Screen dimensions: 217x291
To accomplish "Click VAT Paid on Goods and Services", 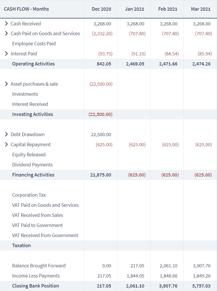I will point(45,205).
